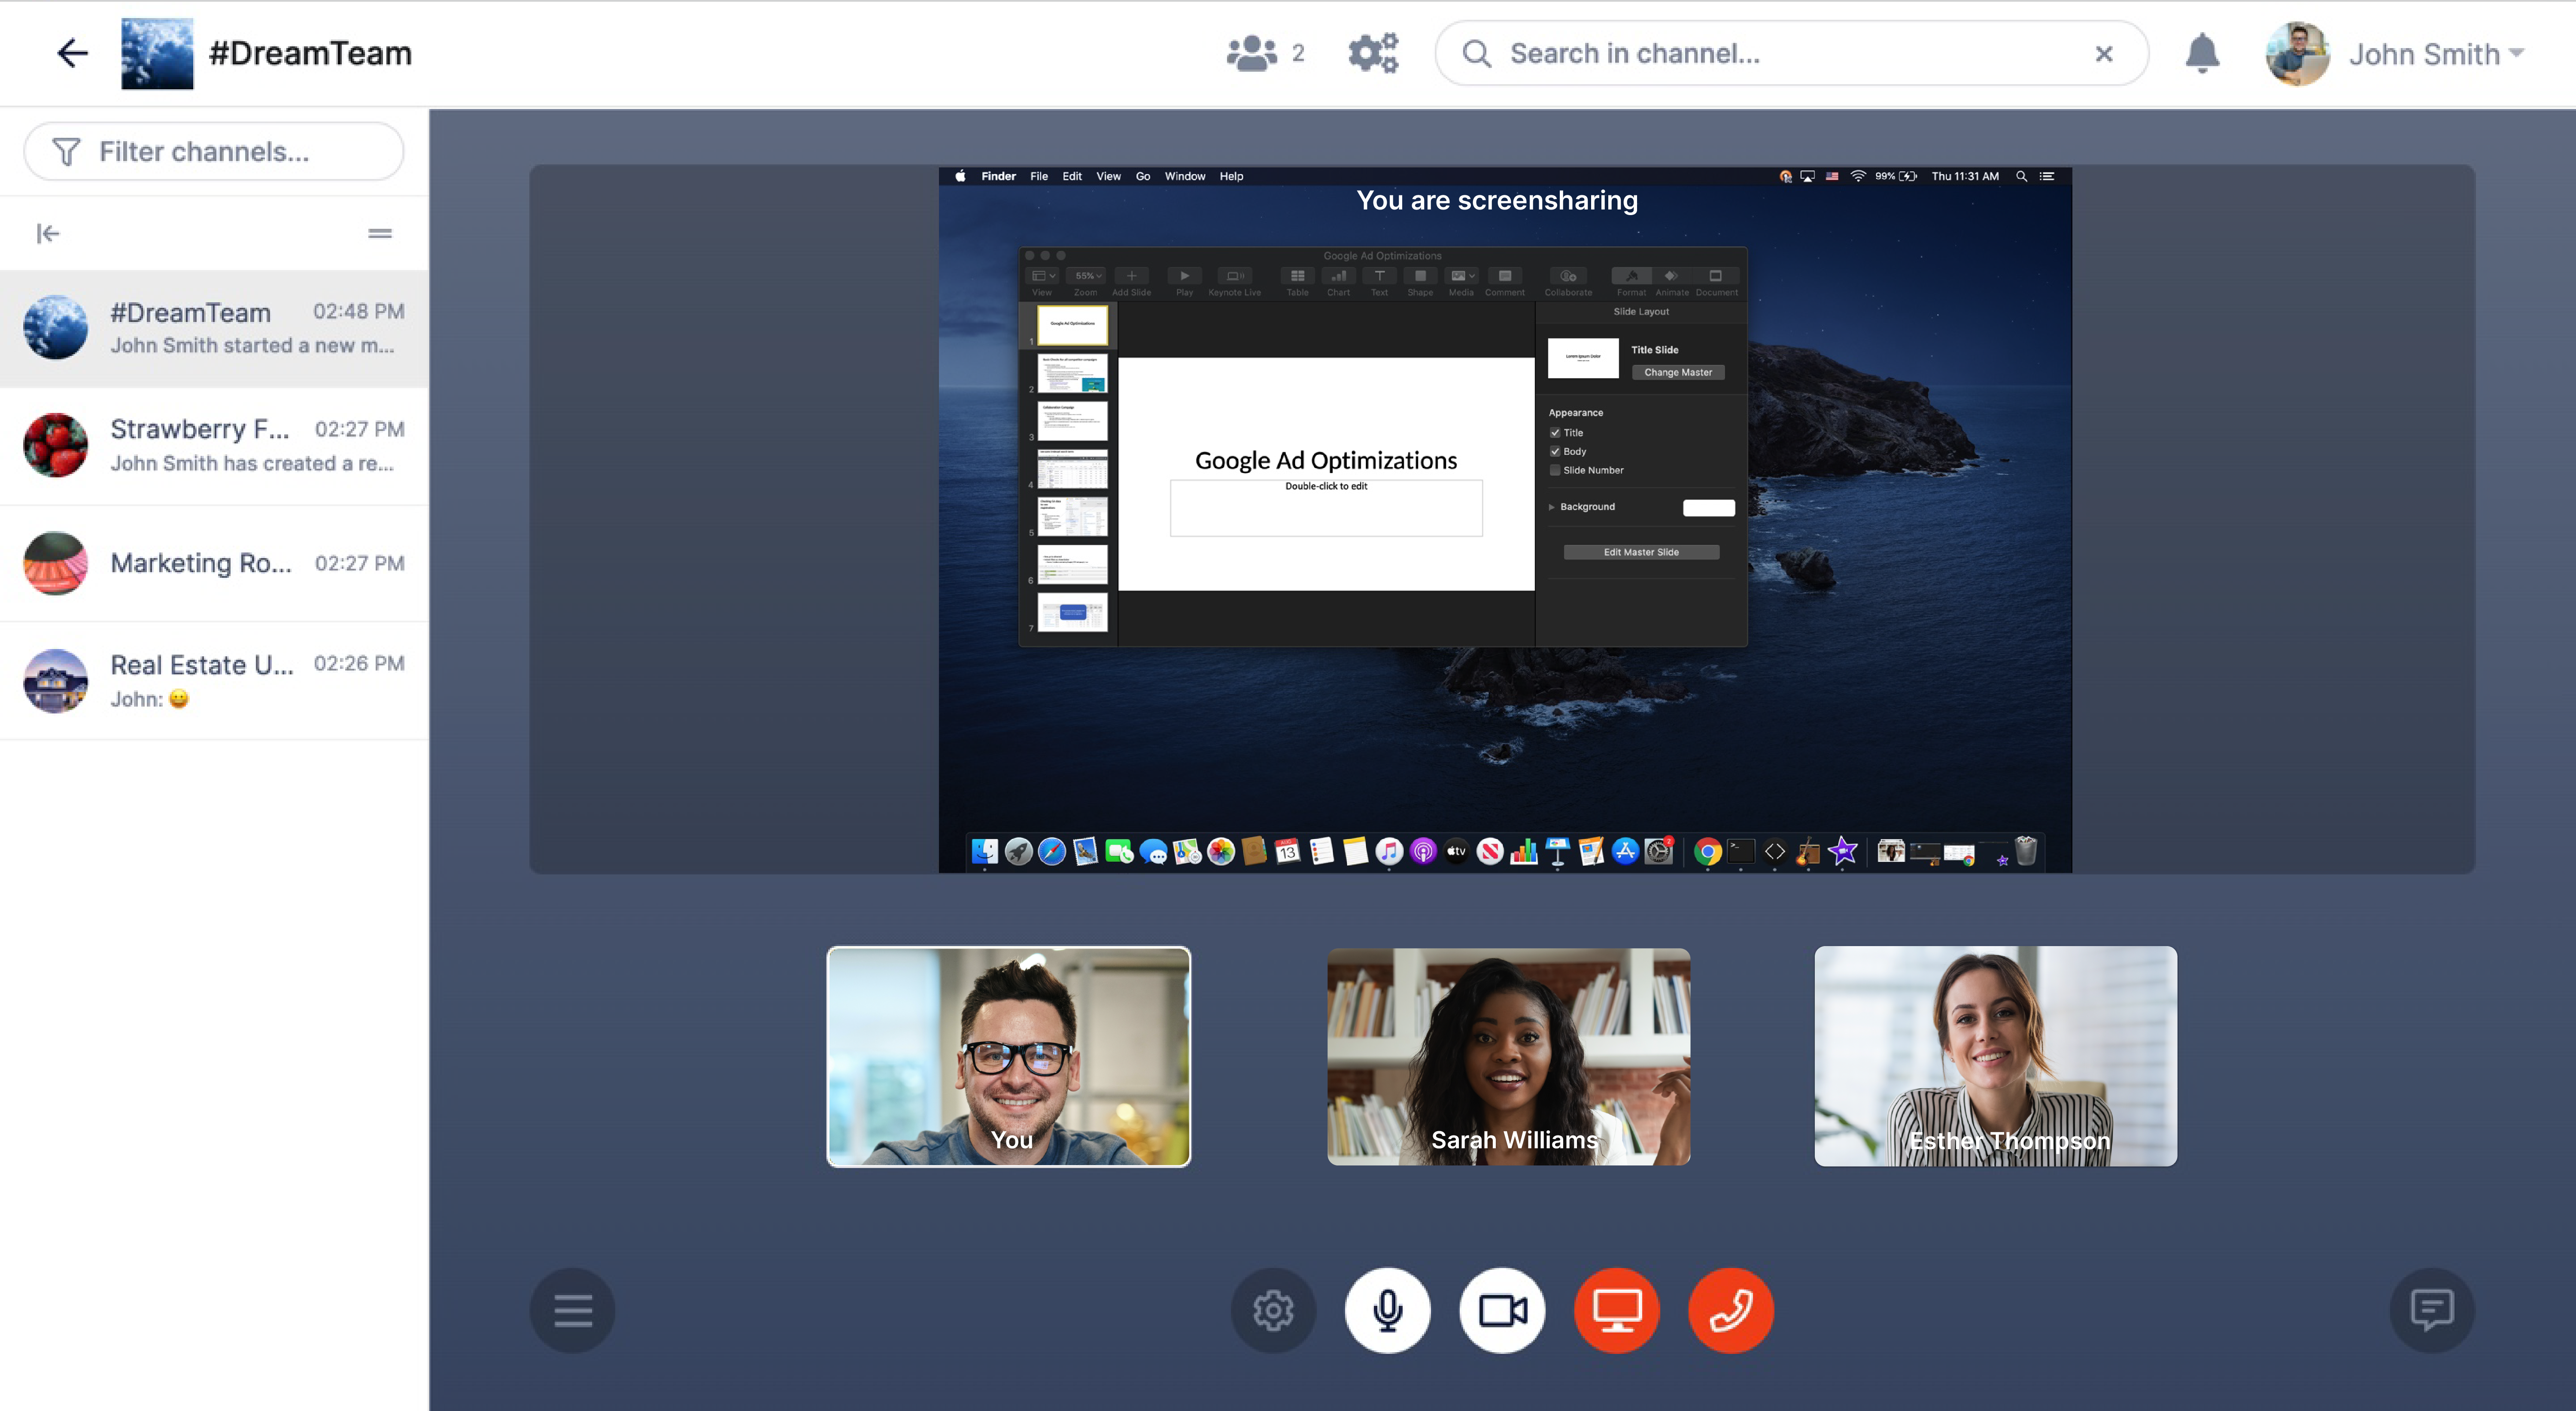Click the Filter channels input
Image resolution: width=2576 pixels, height=1411 pixels.
[x=214, y=151]
